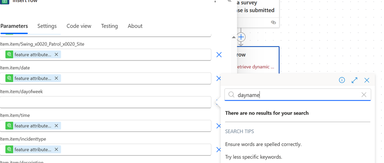The height and width of the screenshot is (163, 384).
Task: Delete the Item.item/incidenttype parameter
Action: coord(219,150)
